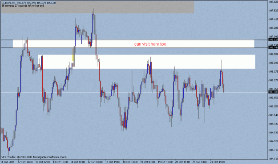Image resolution: width=278 pixels, height=164 pixels.
Task: Click the 104.730 price axis label
Action: coord(274,133)
